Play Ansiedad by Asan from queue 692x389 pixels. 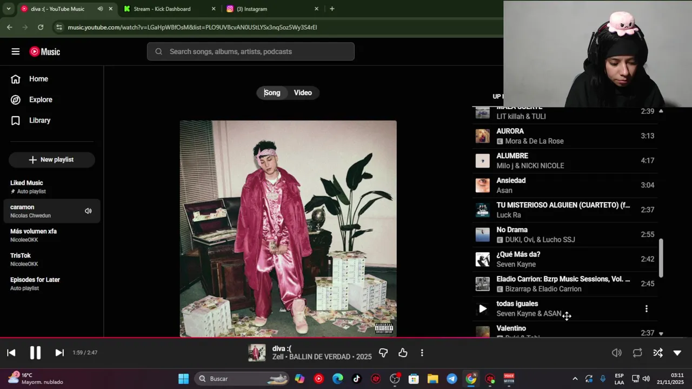(565, 185)
